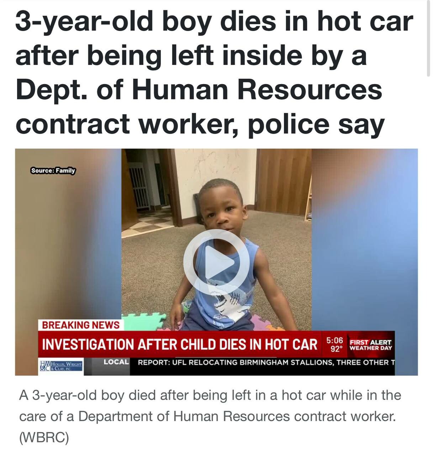The width and height of the screenshot is (433, 456).
Task: Click the BREAKING NEWS banner label
Action: point(81,325)
